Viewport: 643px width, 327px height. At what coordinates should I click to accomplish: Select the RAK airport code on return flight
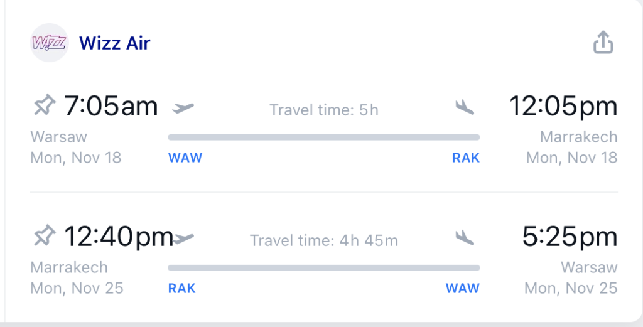pos(182,289)
